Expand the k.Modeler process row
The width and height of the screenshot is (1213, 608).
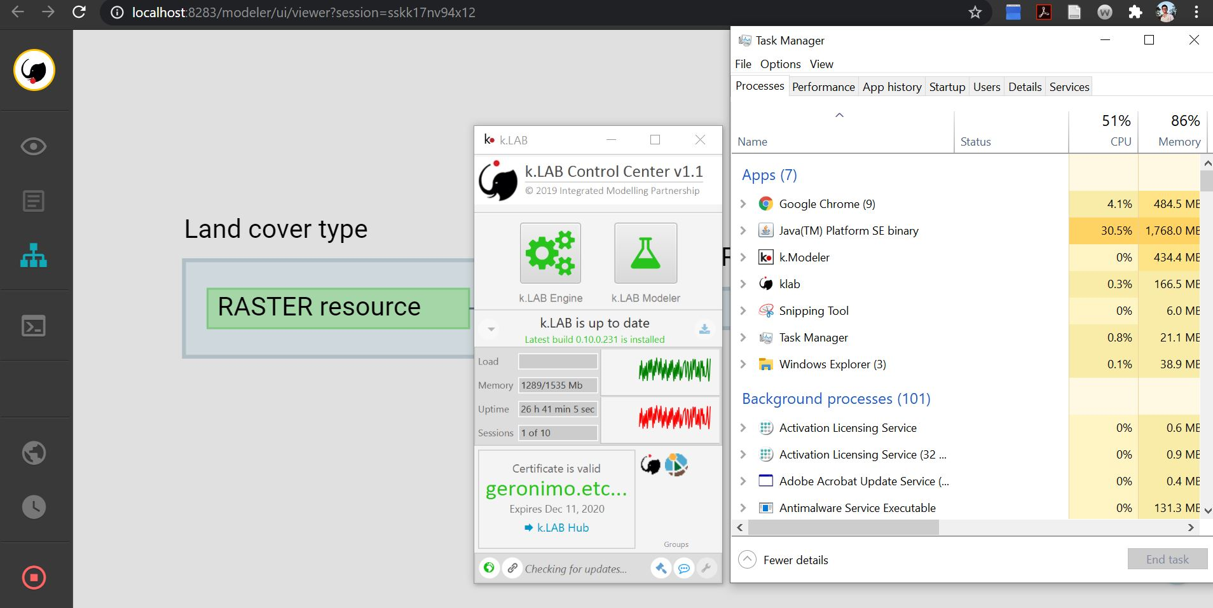[x=743, y=257]
